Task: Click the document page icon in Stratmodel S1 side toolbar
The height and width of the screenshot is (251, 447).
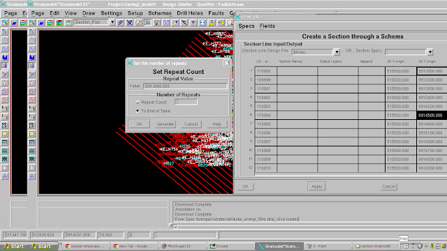Action: point(31,167)
